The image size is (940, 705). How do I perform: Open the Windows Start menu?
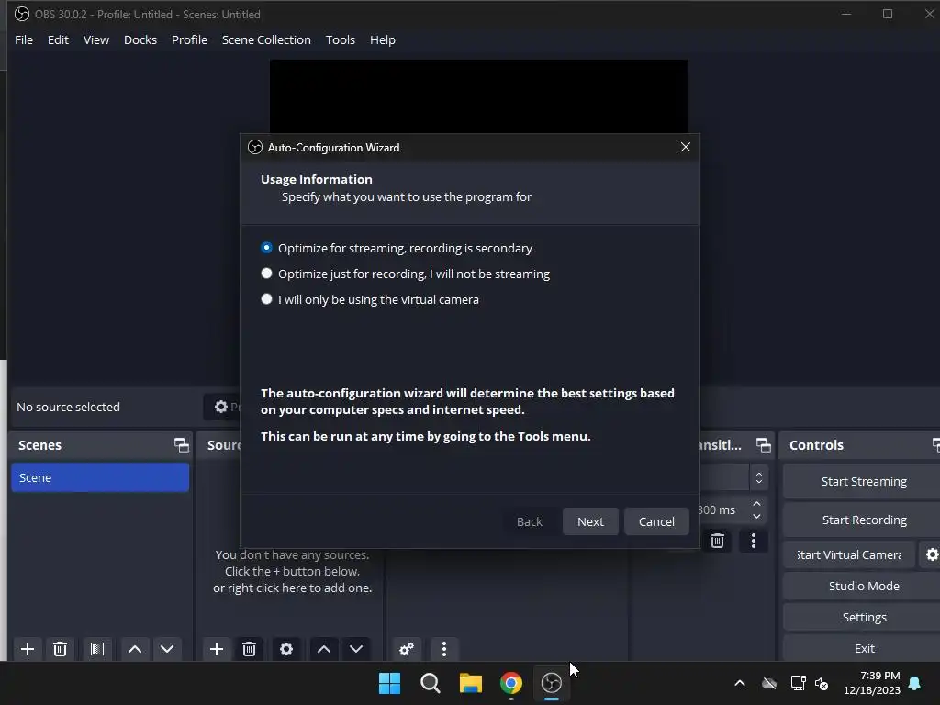(389, 683)
